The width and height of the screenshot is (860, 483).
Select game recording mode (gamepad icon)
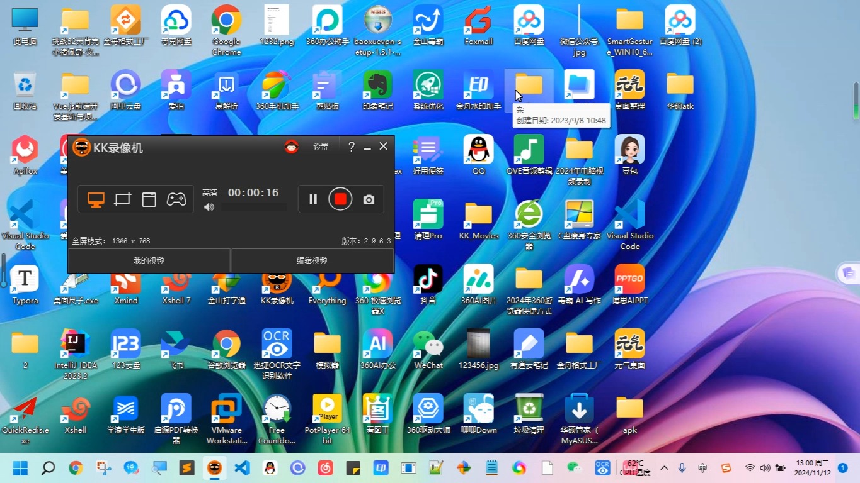point(176,199)
